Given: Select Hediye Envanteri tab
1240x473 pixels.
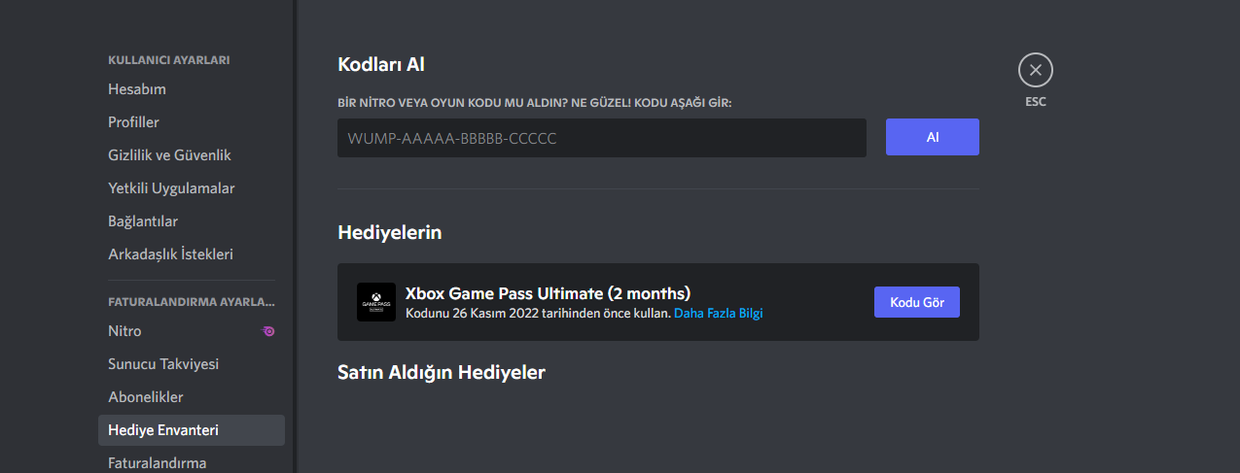Looking at the screenshot, I should point(163,430).
